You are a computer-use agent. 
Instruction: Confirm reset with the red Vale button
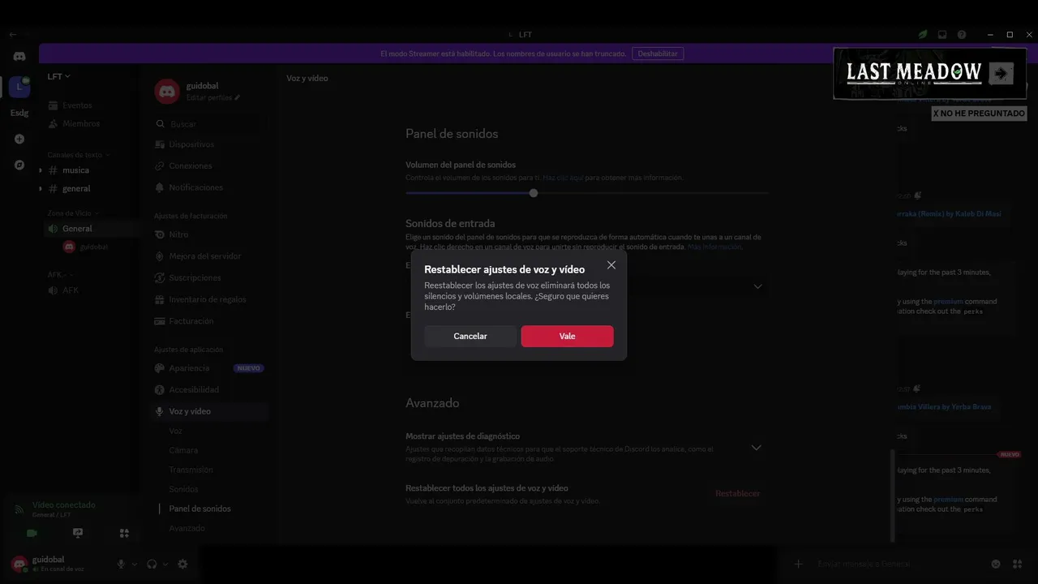pyautogui.click(x=567, y=336)
